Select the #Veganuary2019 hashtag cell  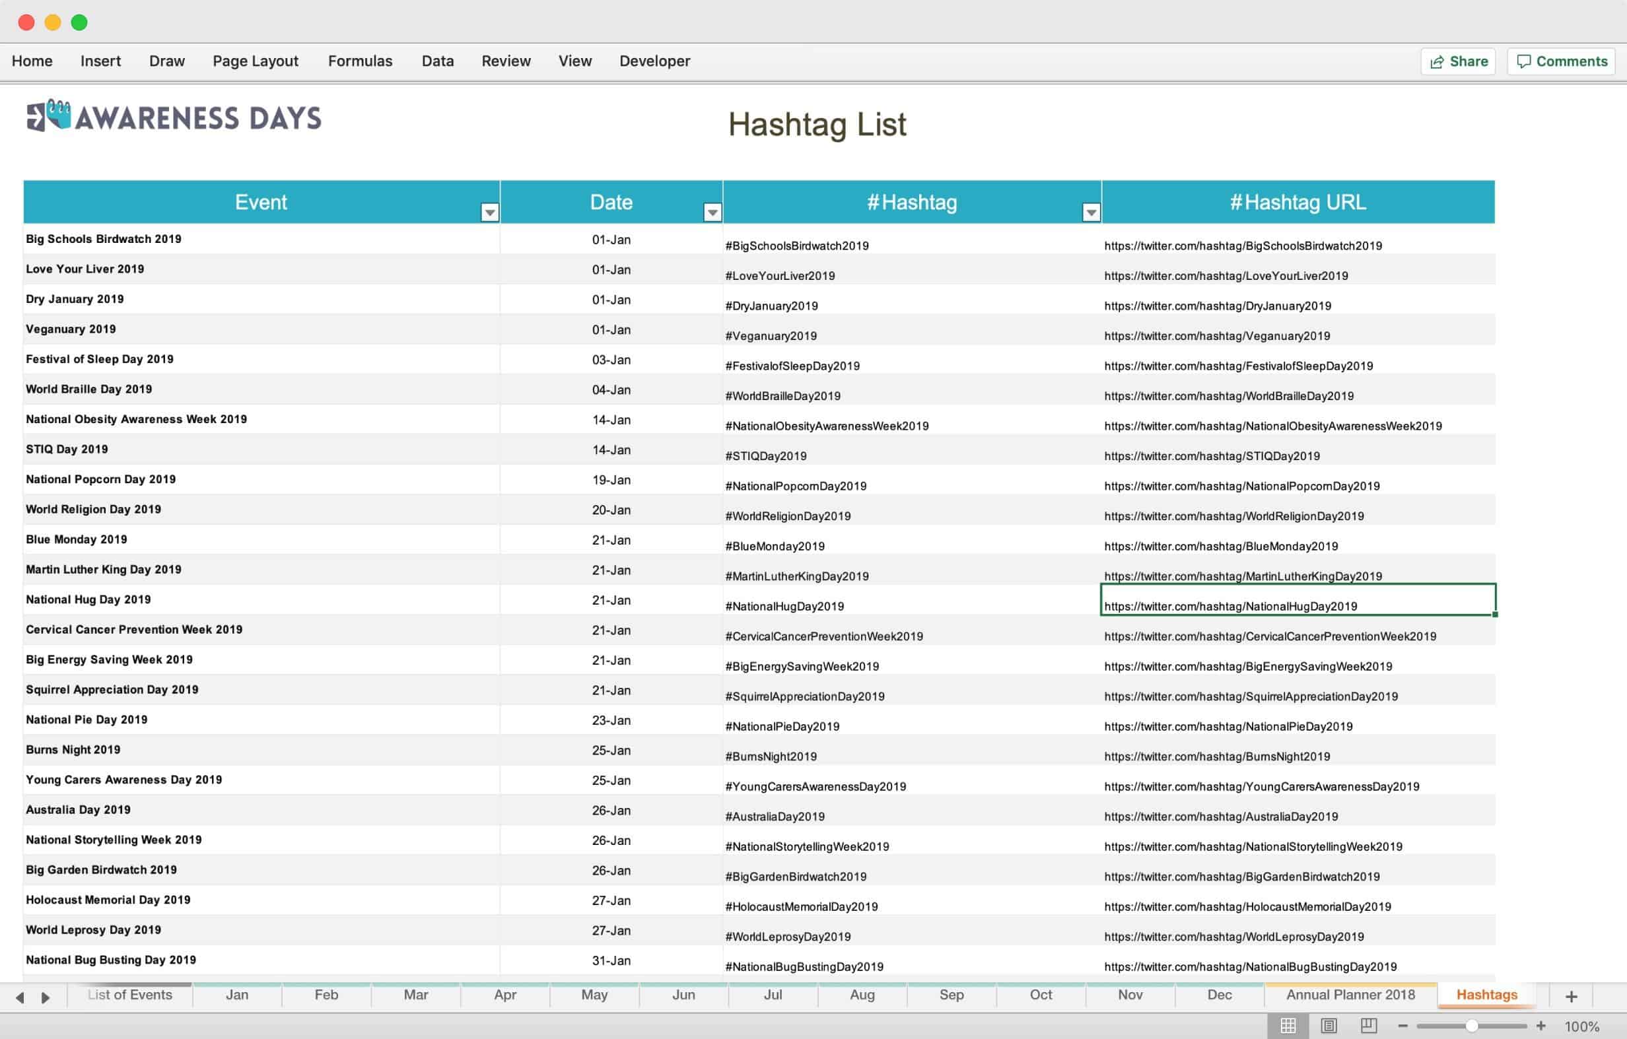click(912, 329)
